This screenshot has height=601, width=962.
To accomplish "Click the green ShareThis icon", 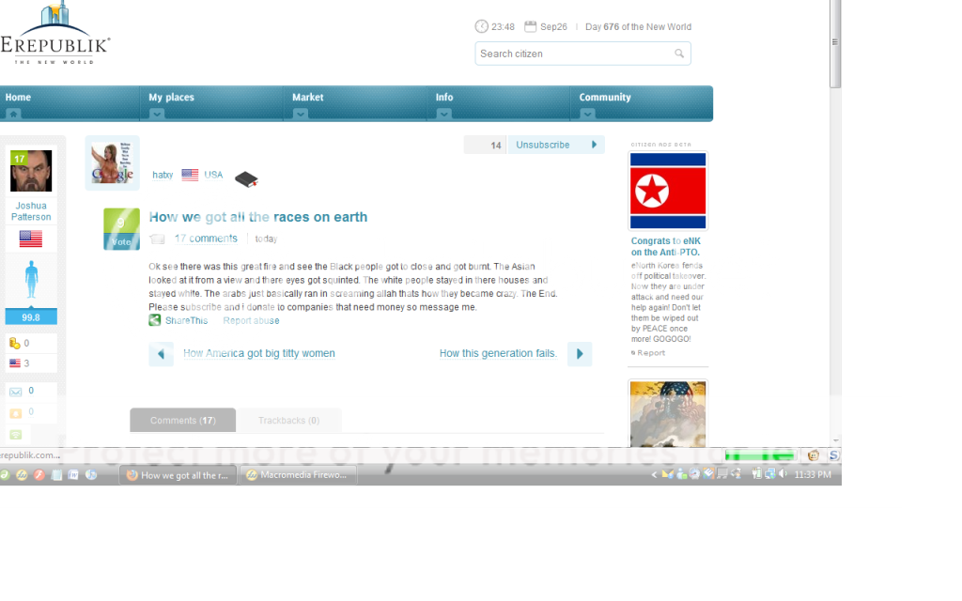I will click(x=155, y=320).
